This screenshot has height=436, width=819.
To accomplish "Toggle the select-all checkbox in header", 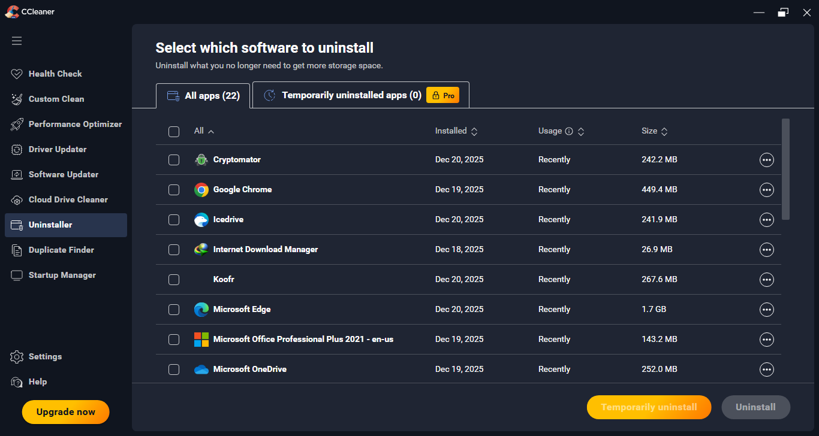I will pyautogui.click(x=174, y=131).
